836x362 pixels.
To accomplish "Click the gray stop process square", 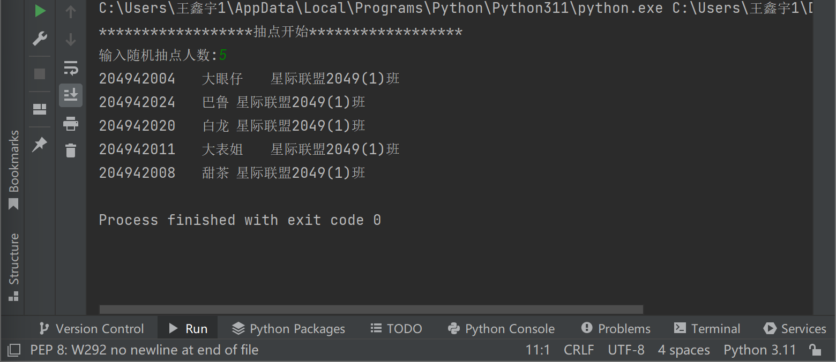I will [40, 73].
